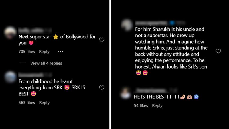Reply to the 563 likes comment
The height and width of the screenshot is (129, 229).
pos(44,103)
